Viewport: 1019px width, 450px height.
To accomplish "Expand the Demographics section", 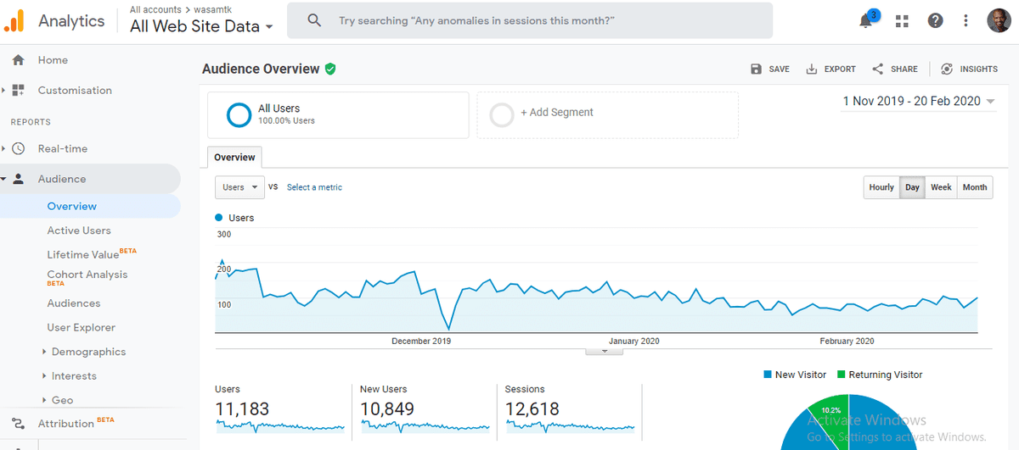I will [87, 352].
